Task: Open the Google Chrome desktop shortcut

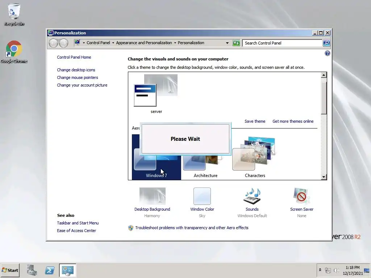Action: (14, 51)
